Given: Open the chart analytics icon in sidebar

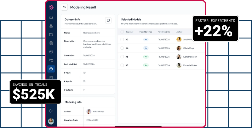Looking at the screenshot, I should 51,52.
